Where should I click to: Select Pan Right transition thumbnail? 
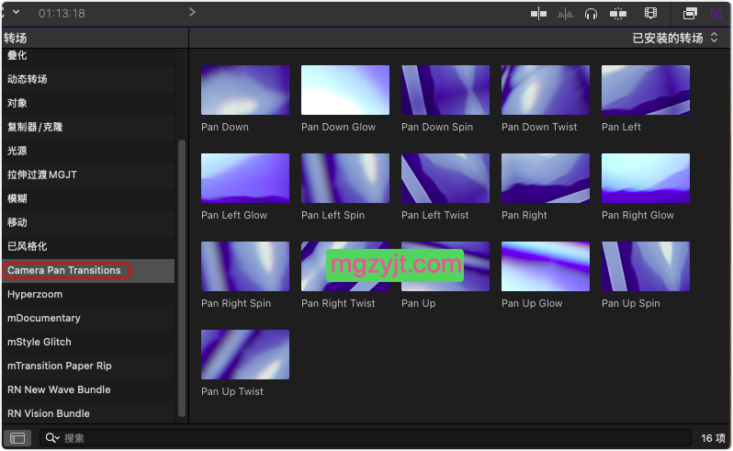(545, 178)
